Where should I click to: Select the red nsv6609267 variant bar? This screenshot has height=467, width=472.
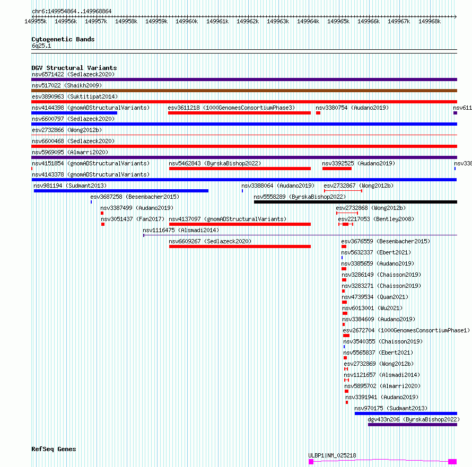(x=240, y=246)
